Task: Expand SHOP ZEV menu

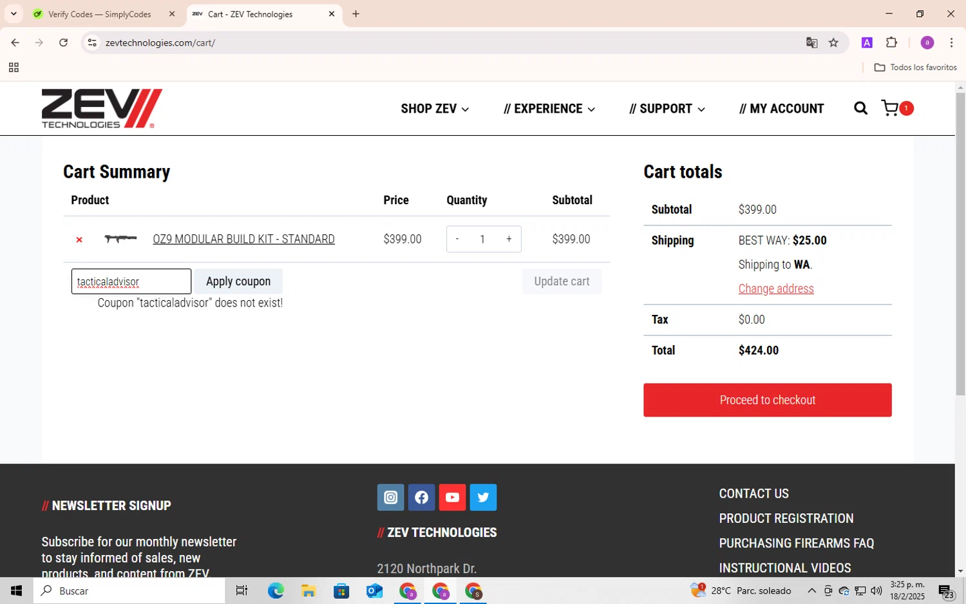Action: pyautogui.click(x=435, y=109)
